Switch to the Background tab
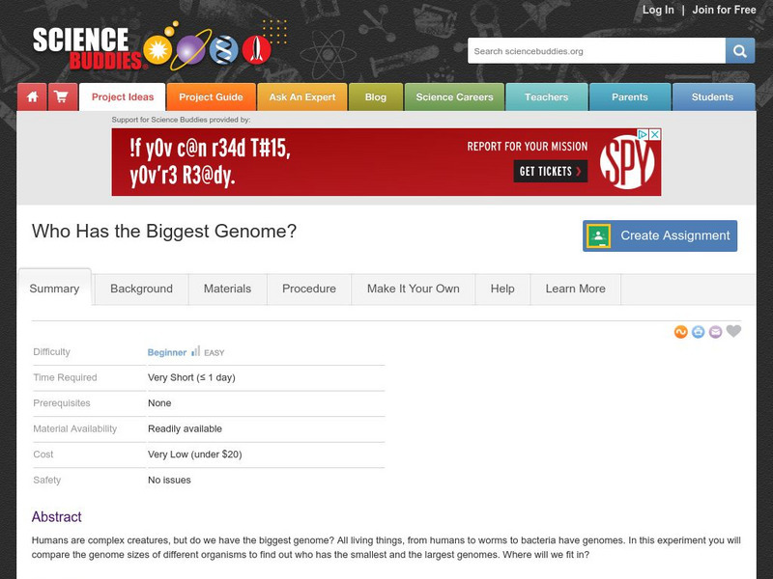This screenshot has height=579, width=773. [141, 289]
